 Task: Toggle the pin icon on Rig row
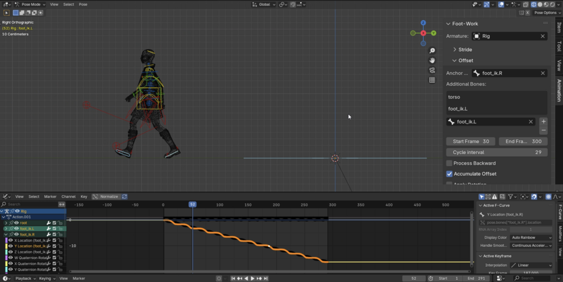coord(12,211)
